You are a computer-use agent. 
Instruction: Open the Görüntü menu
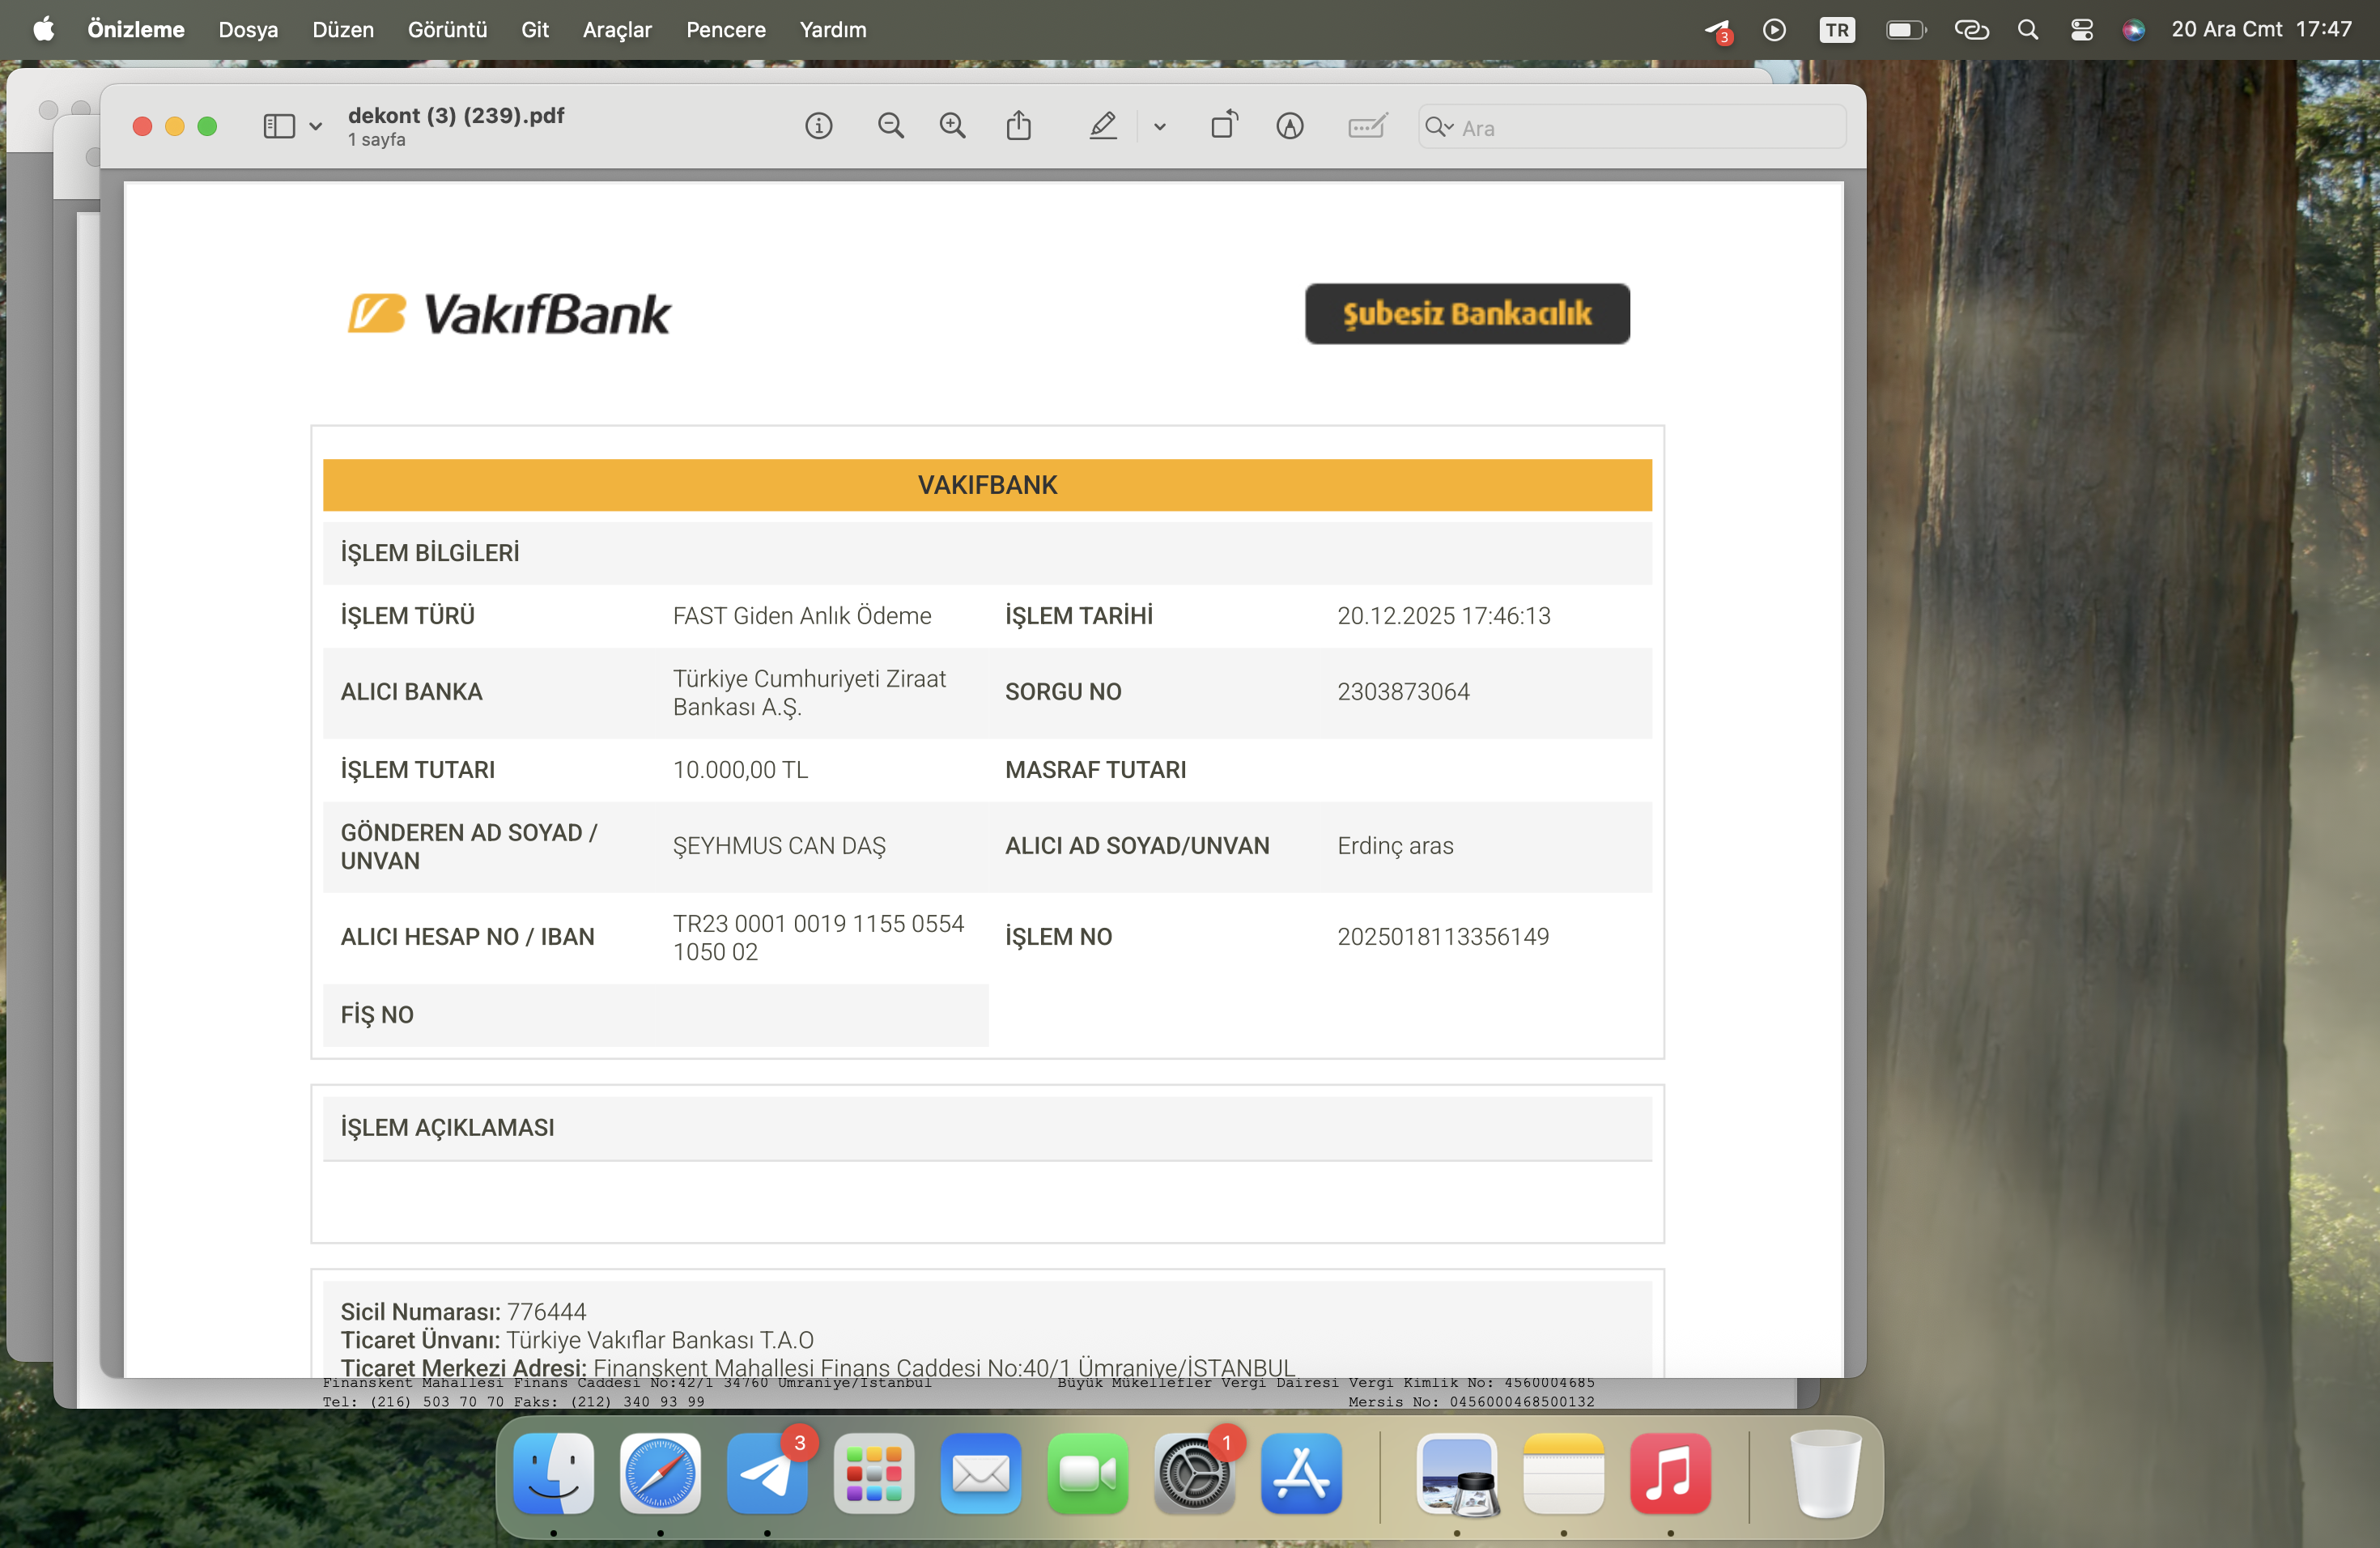pyautogui.click(x=447, y=29)
